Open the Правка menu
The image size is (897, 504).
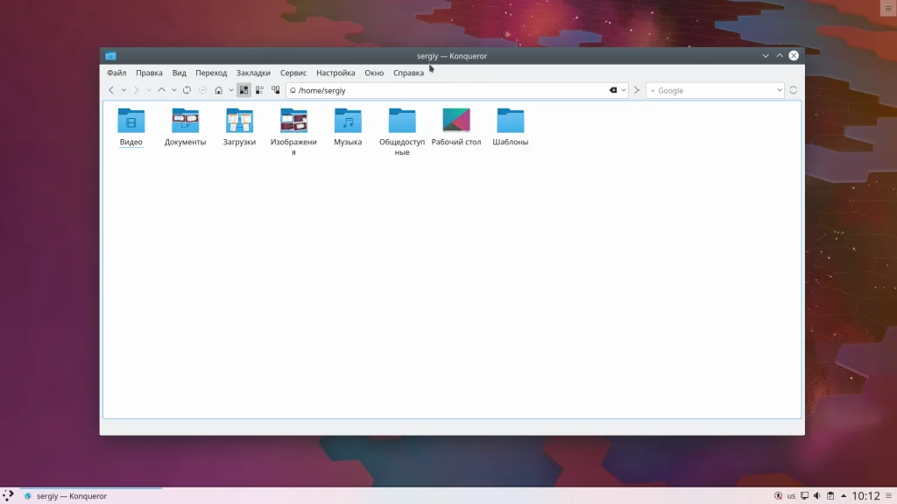click(x=149, y=73)
